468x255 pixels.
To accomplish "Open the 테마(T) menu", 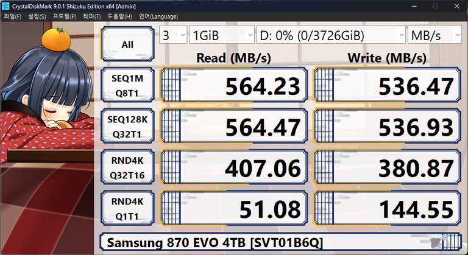I will click(x=91, y=16).
